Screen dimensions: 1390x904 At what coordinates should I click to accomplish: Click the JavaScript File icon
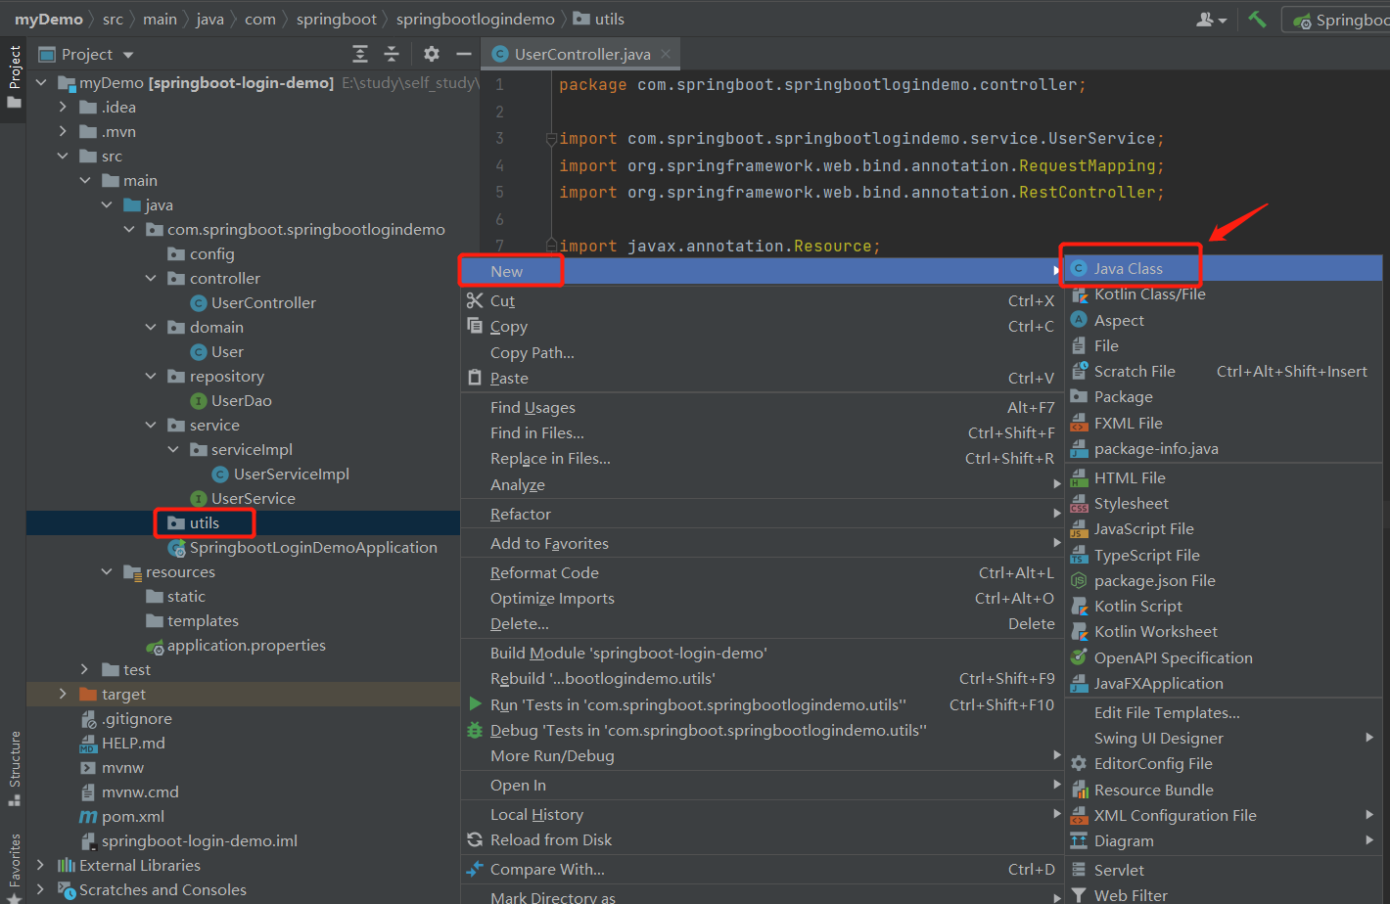pos(1079,528)
